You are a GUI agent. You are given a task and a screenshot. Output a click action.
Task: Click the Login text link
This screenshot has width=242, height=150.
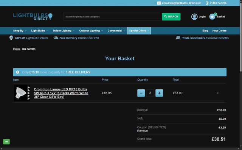click(x=202, y=17)
